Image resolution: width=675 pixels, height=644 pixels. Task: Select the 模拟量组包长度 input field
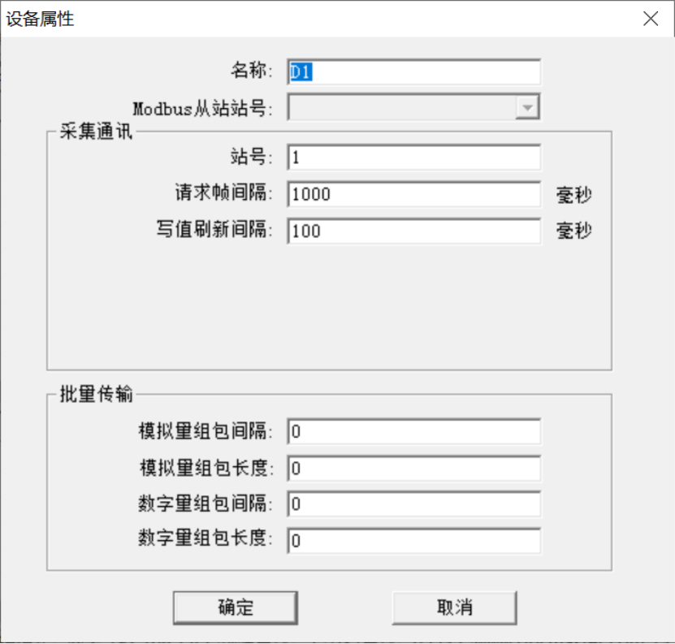tap(413, 469)
